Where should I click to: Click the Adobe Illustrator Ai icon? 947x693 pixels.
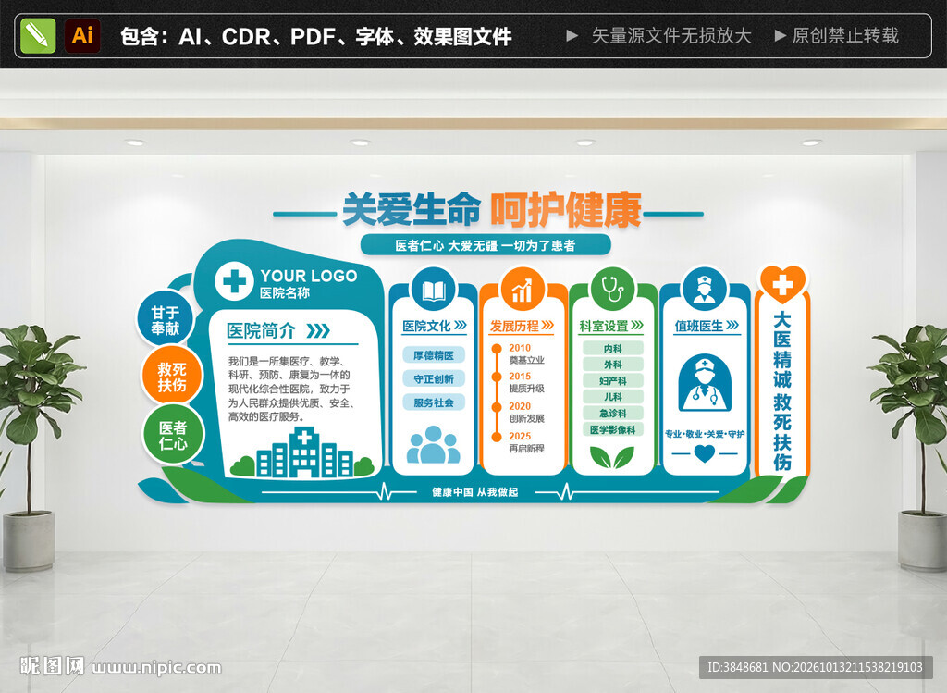pos(82,36)
